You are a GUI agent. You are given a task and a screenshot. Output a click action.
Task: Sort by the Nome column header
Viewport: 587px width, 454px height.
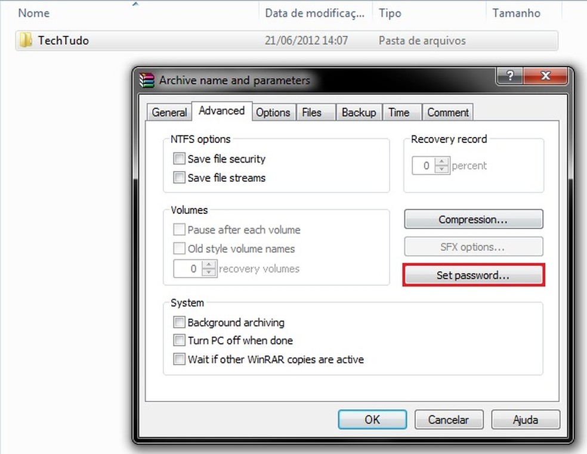click(33, 13)
